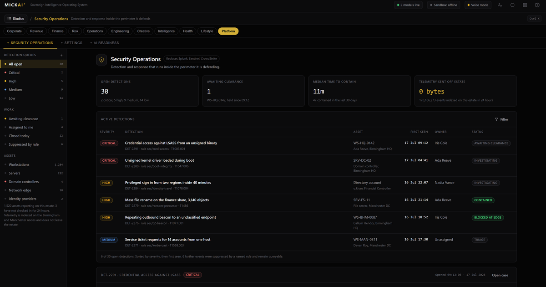Select the Engineering studio tab
546x287 pixels.
120,31
